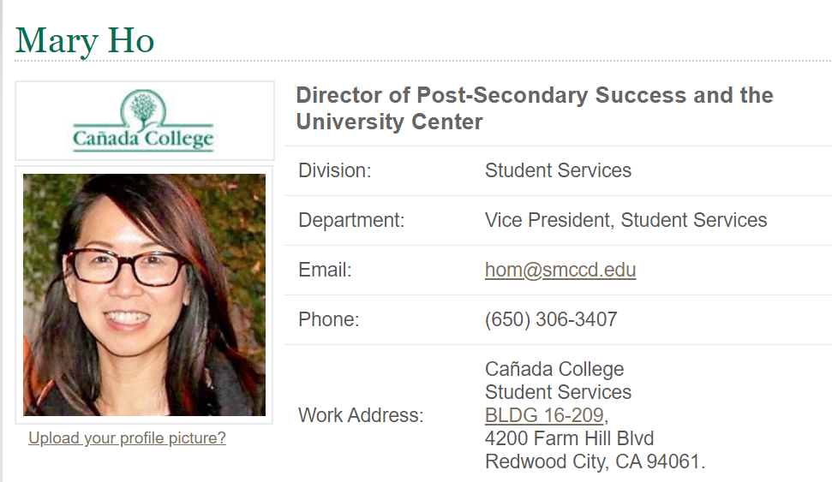This screenshot has width=832, height=482.
Task: Select the Student Services value in Division row
Action: 558,171
